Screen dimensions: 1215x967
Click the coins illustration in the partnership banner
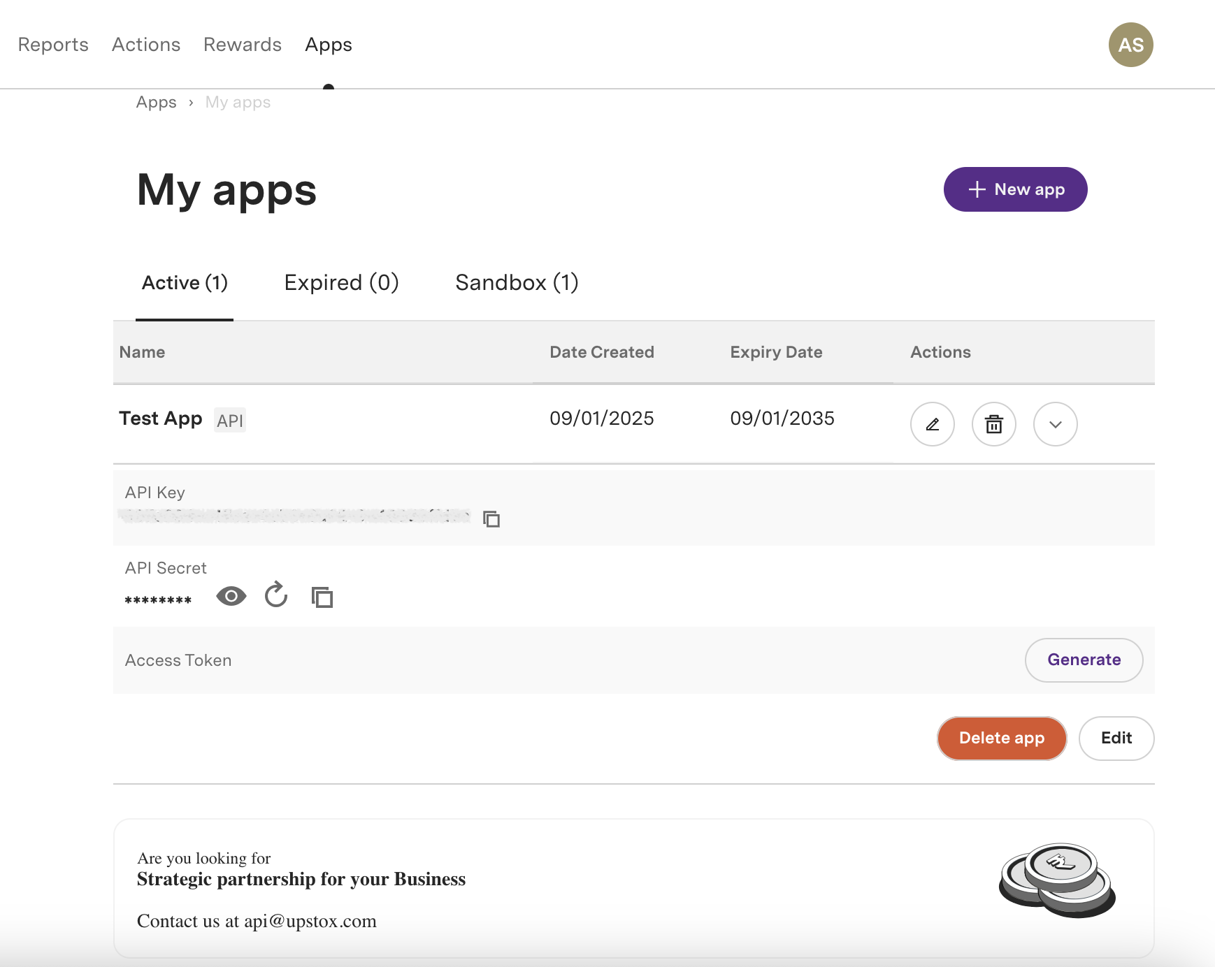[1056, 880]
